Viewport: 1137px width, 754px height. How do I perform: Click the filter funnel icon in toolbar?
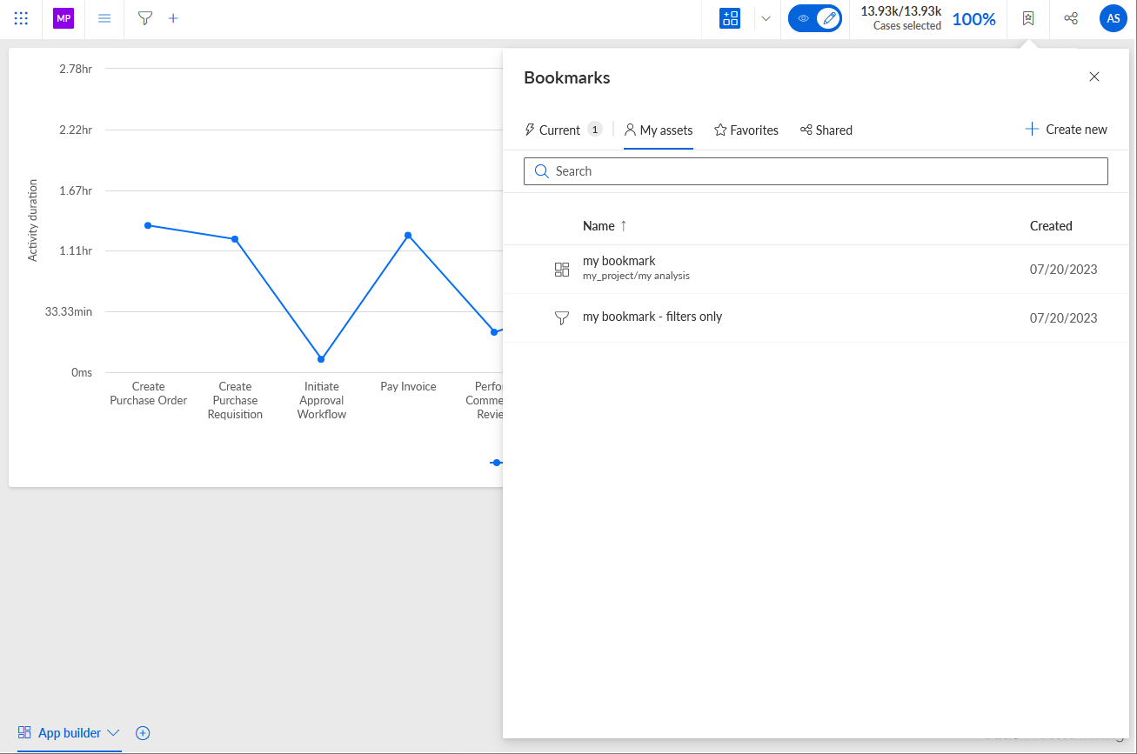coord(145,18)
